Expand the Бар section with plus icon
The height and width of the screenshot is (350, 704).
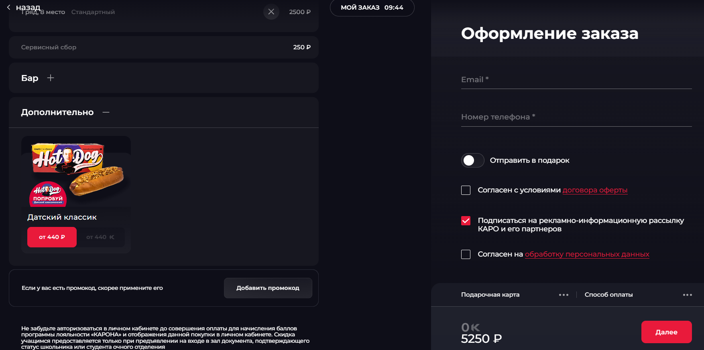(x=51, y=78)
